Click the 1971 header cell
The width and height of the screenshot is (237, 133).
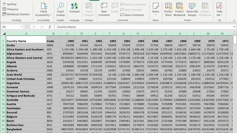click(222, 40)
